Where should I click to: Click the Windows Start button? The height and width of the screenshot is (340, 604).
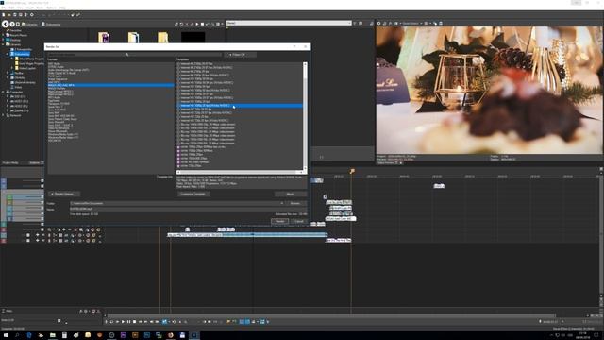(x=6, y=335)
